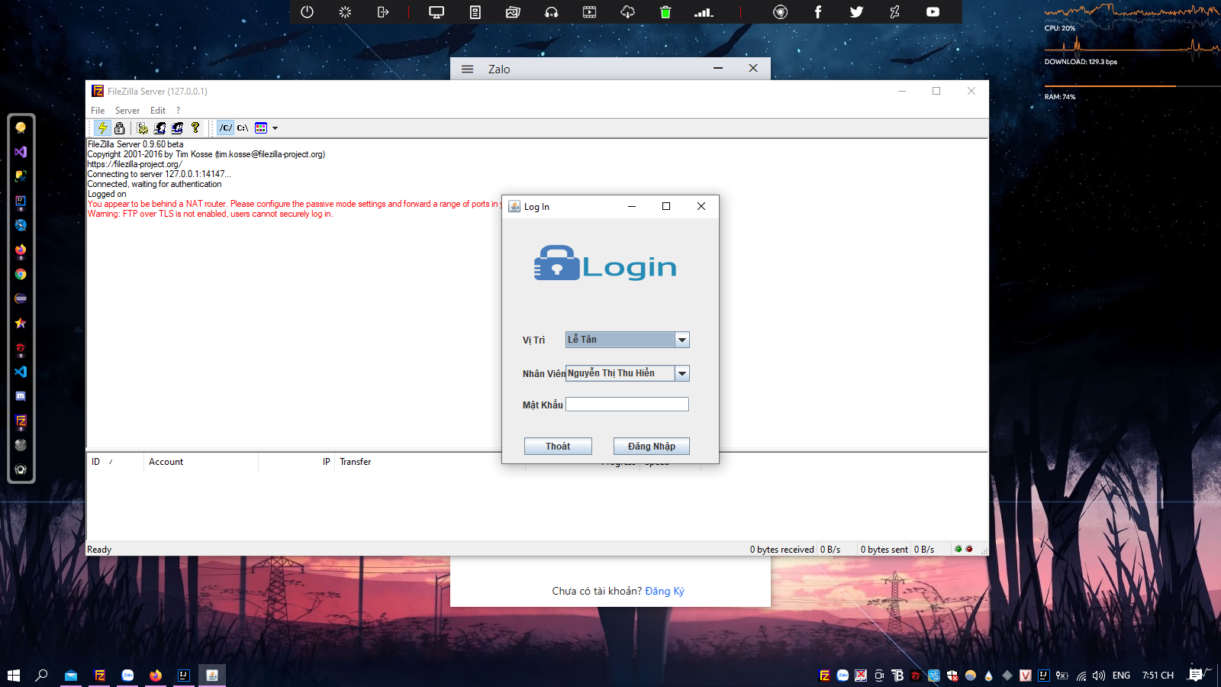Click the Facebook icon in top dock

818,12
